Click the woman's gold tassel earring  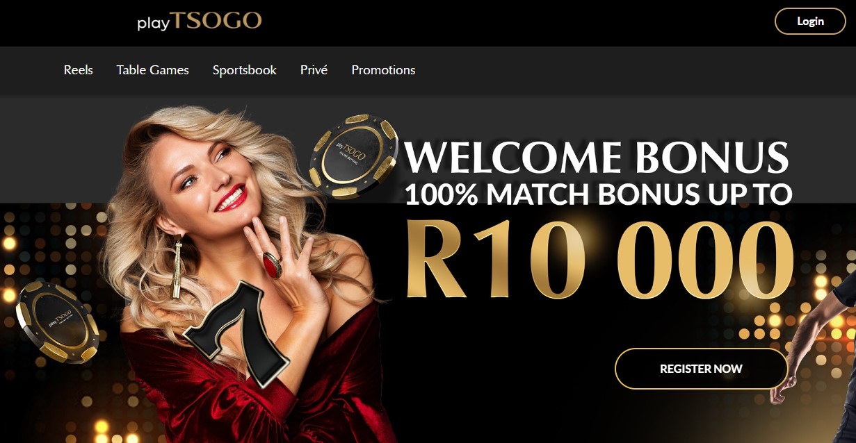tap(177, 269)
